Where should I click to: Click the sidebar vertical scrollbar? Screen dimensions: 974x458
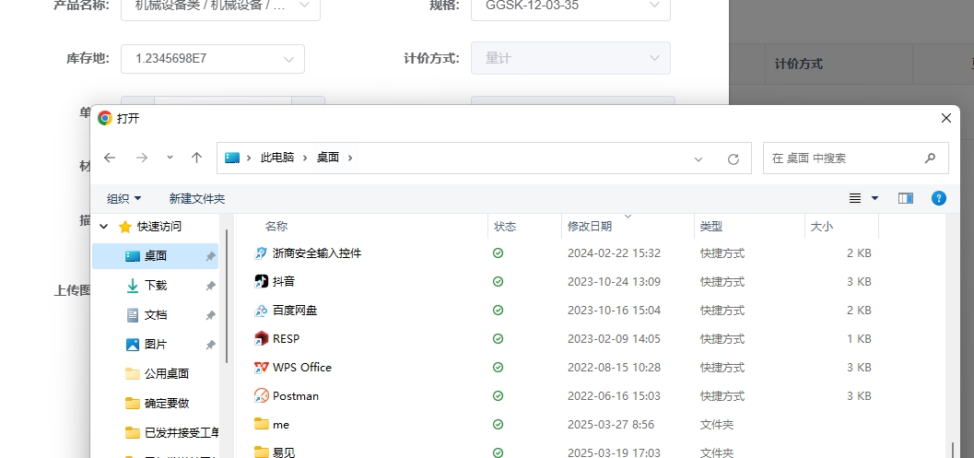[227, 296]
